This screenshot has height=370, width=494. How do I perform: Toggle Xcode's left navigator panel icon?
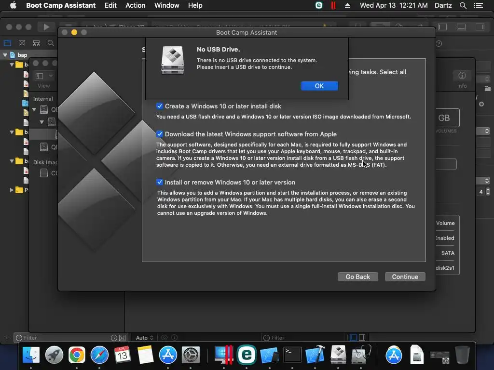442,27
